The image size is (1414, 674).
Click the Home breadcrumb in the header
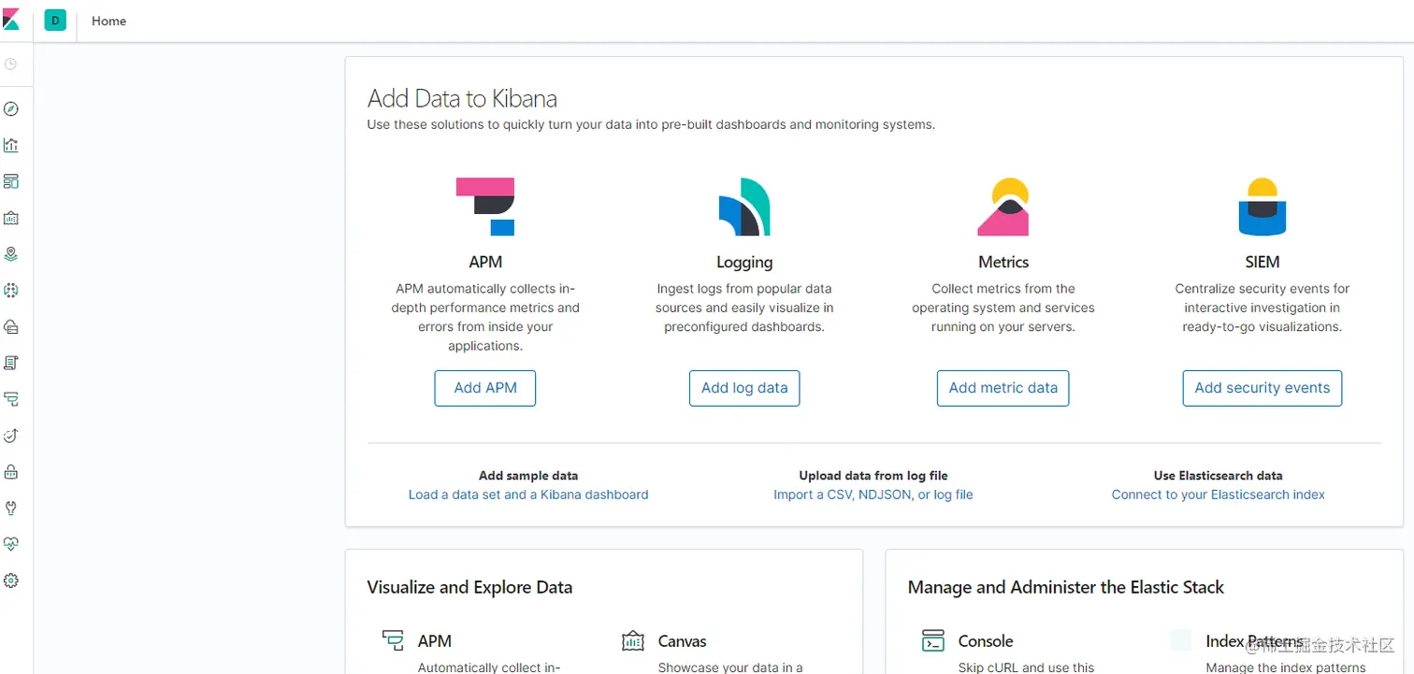(108, 21)
